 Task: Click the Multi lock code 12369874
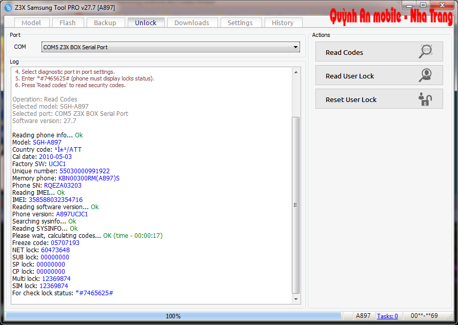(x=56, y=278)
